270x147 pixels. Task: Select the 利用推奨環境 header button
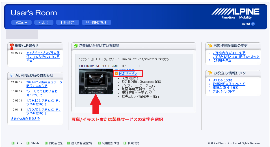pos(96,23)
